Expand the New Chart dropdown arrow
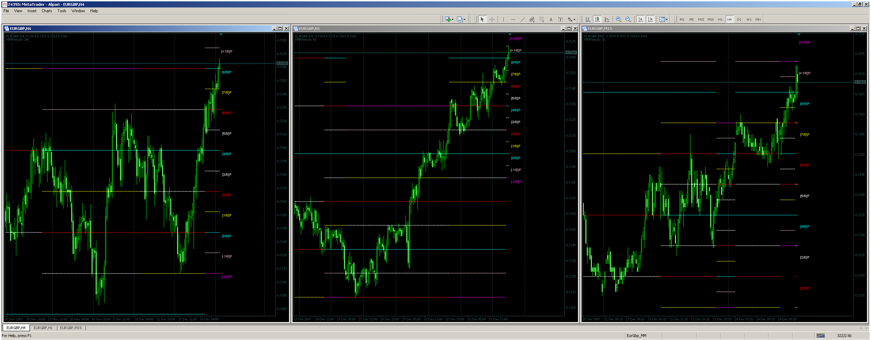 [452, 19]
